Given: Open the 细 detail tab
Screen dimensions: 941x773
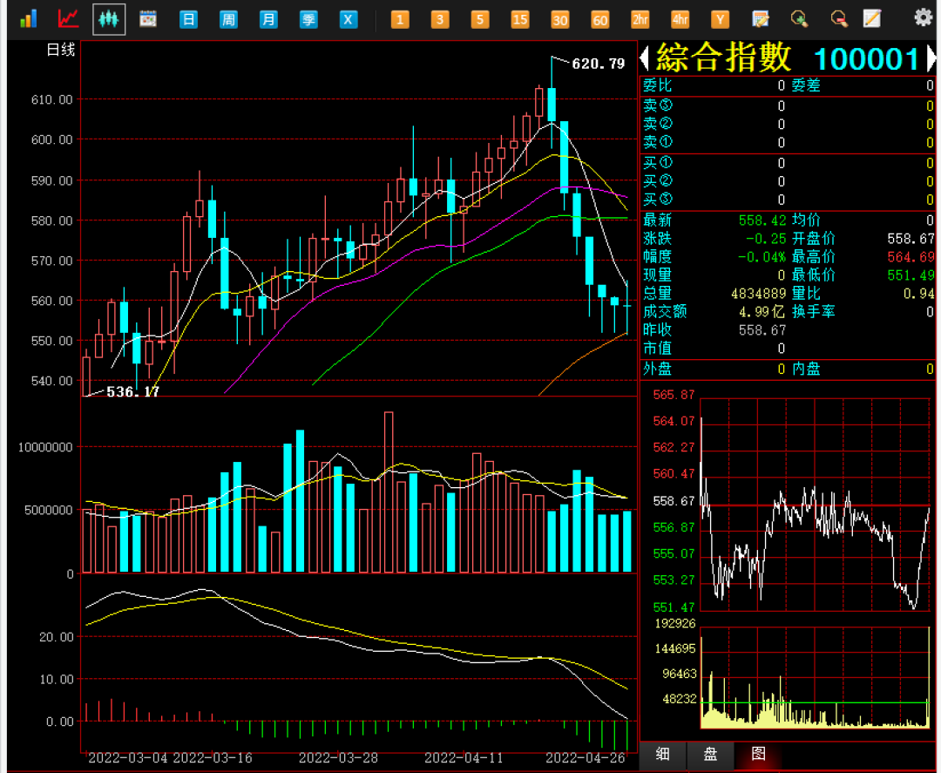Looking at the screenshot, I should pyautogui.click(x=662, y=754).
